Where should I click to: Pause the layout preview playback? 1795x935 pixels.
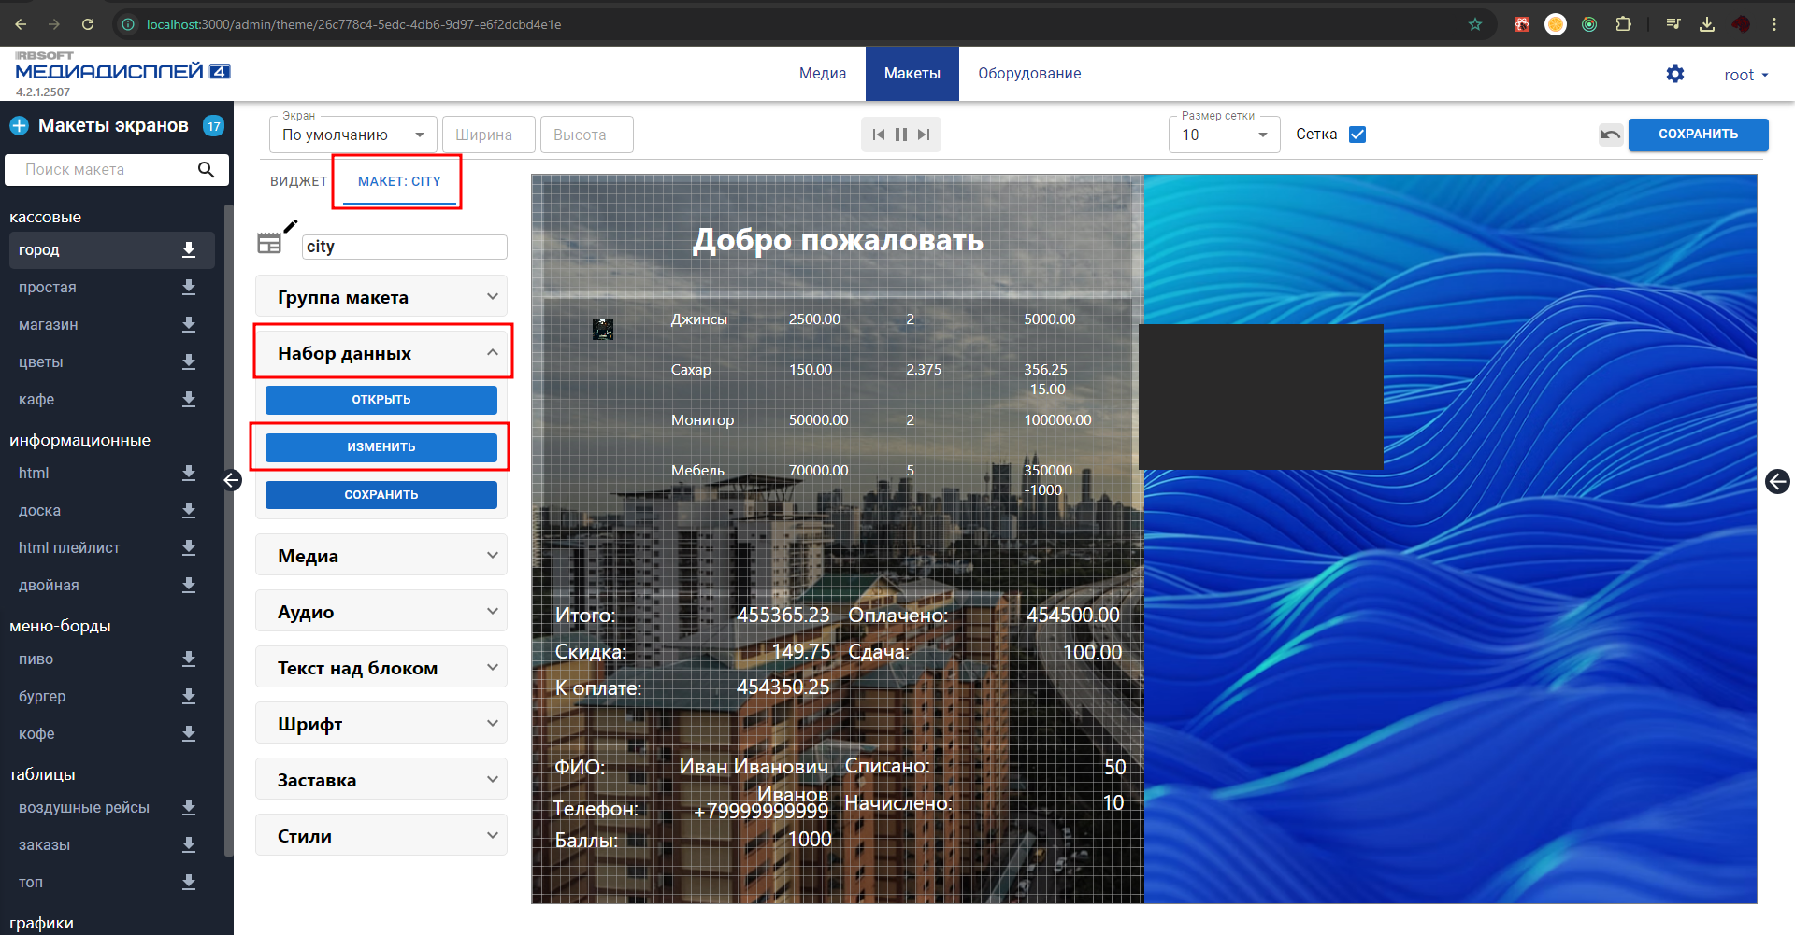[x=900, y=135]
